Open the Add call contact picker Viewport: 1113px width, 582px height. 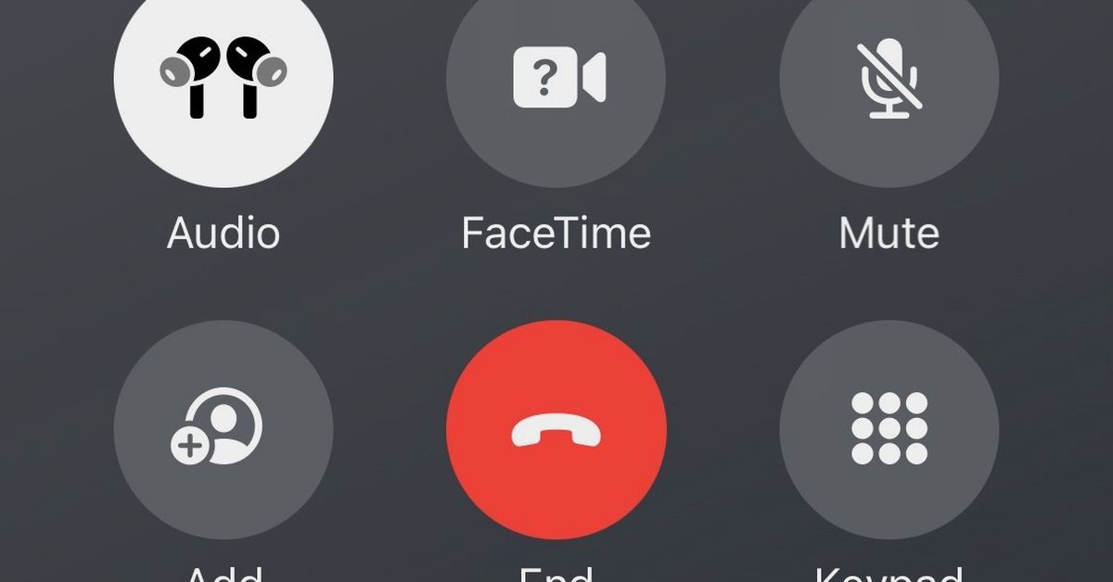point(223,430)
